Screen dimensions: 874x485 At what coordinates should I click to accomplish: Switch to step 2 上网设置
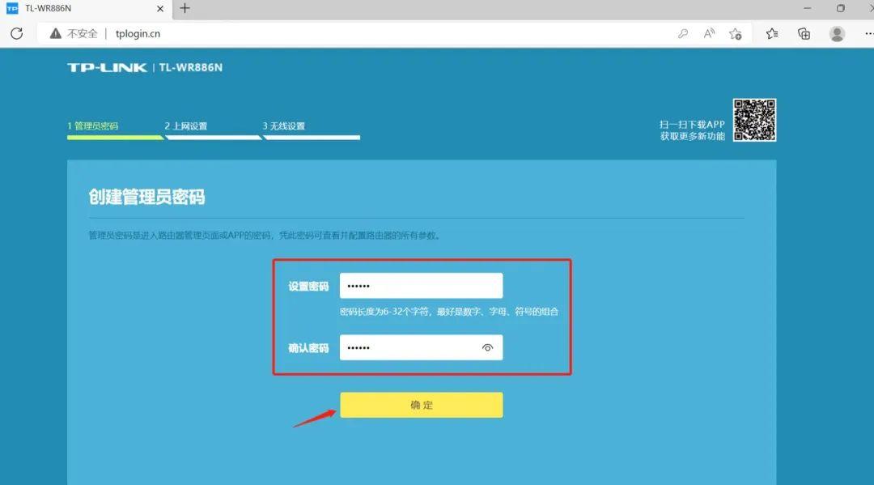[x=188, y=126]
